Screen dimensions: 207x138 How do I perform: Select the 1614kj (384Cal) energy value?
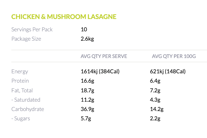coord(100,71)
